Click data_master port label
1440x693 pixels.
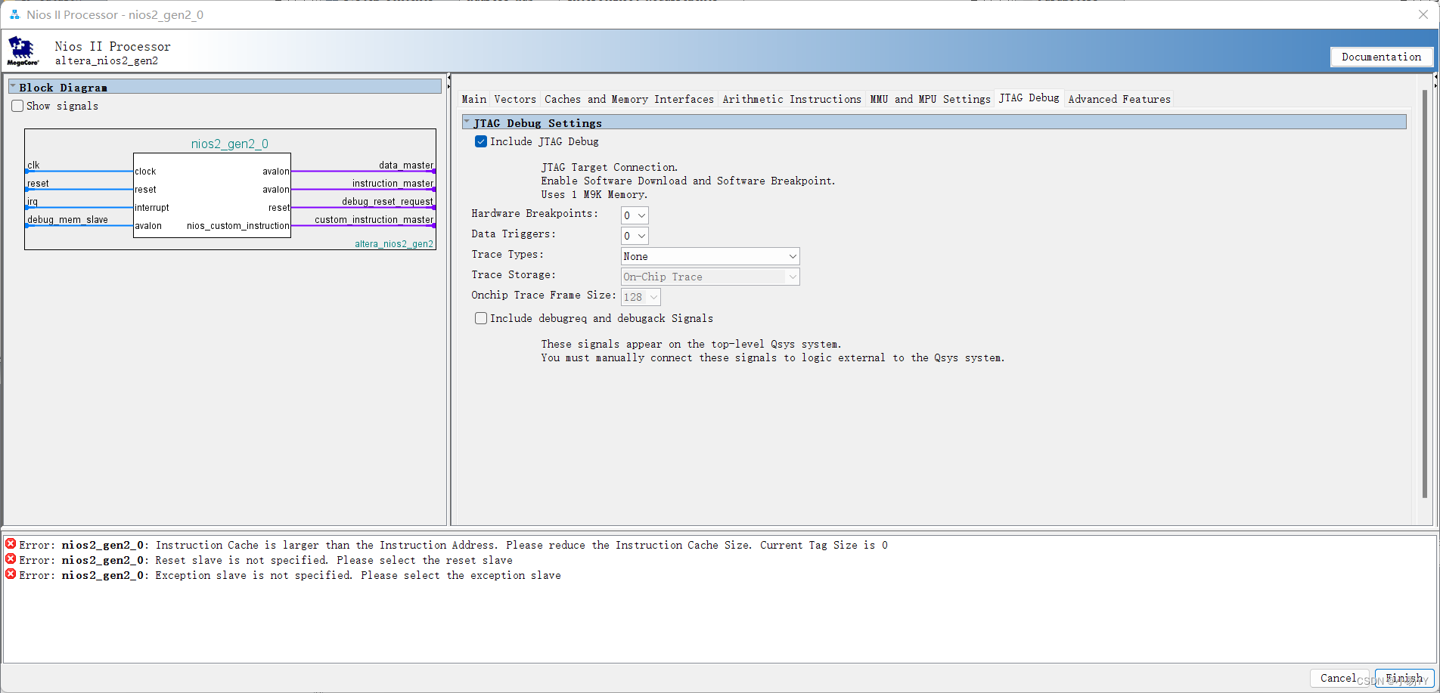click(x=406, y=165)
